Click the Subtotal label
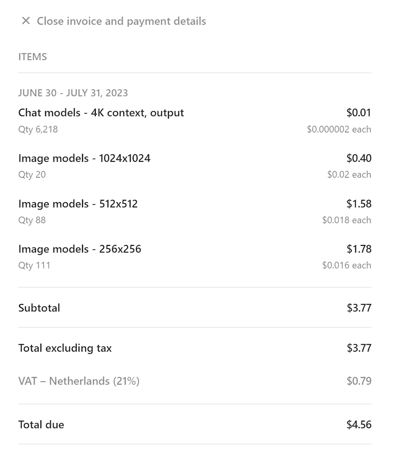 coord(39,308)
